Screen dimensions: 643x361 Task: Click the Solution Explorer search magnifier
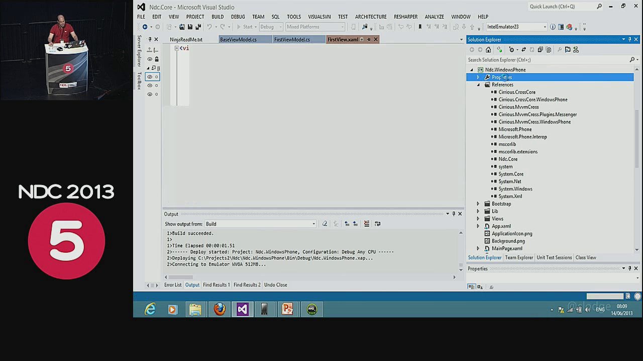coord(632,60)
